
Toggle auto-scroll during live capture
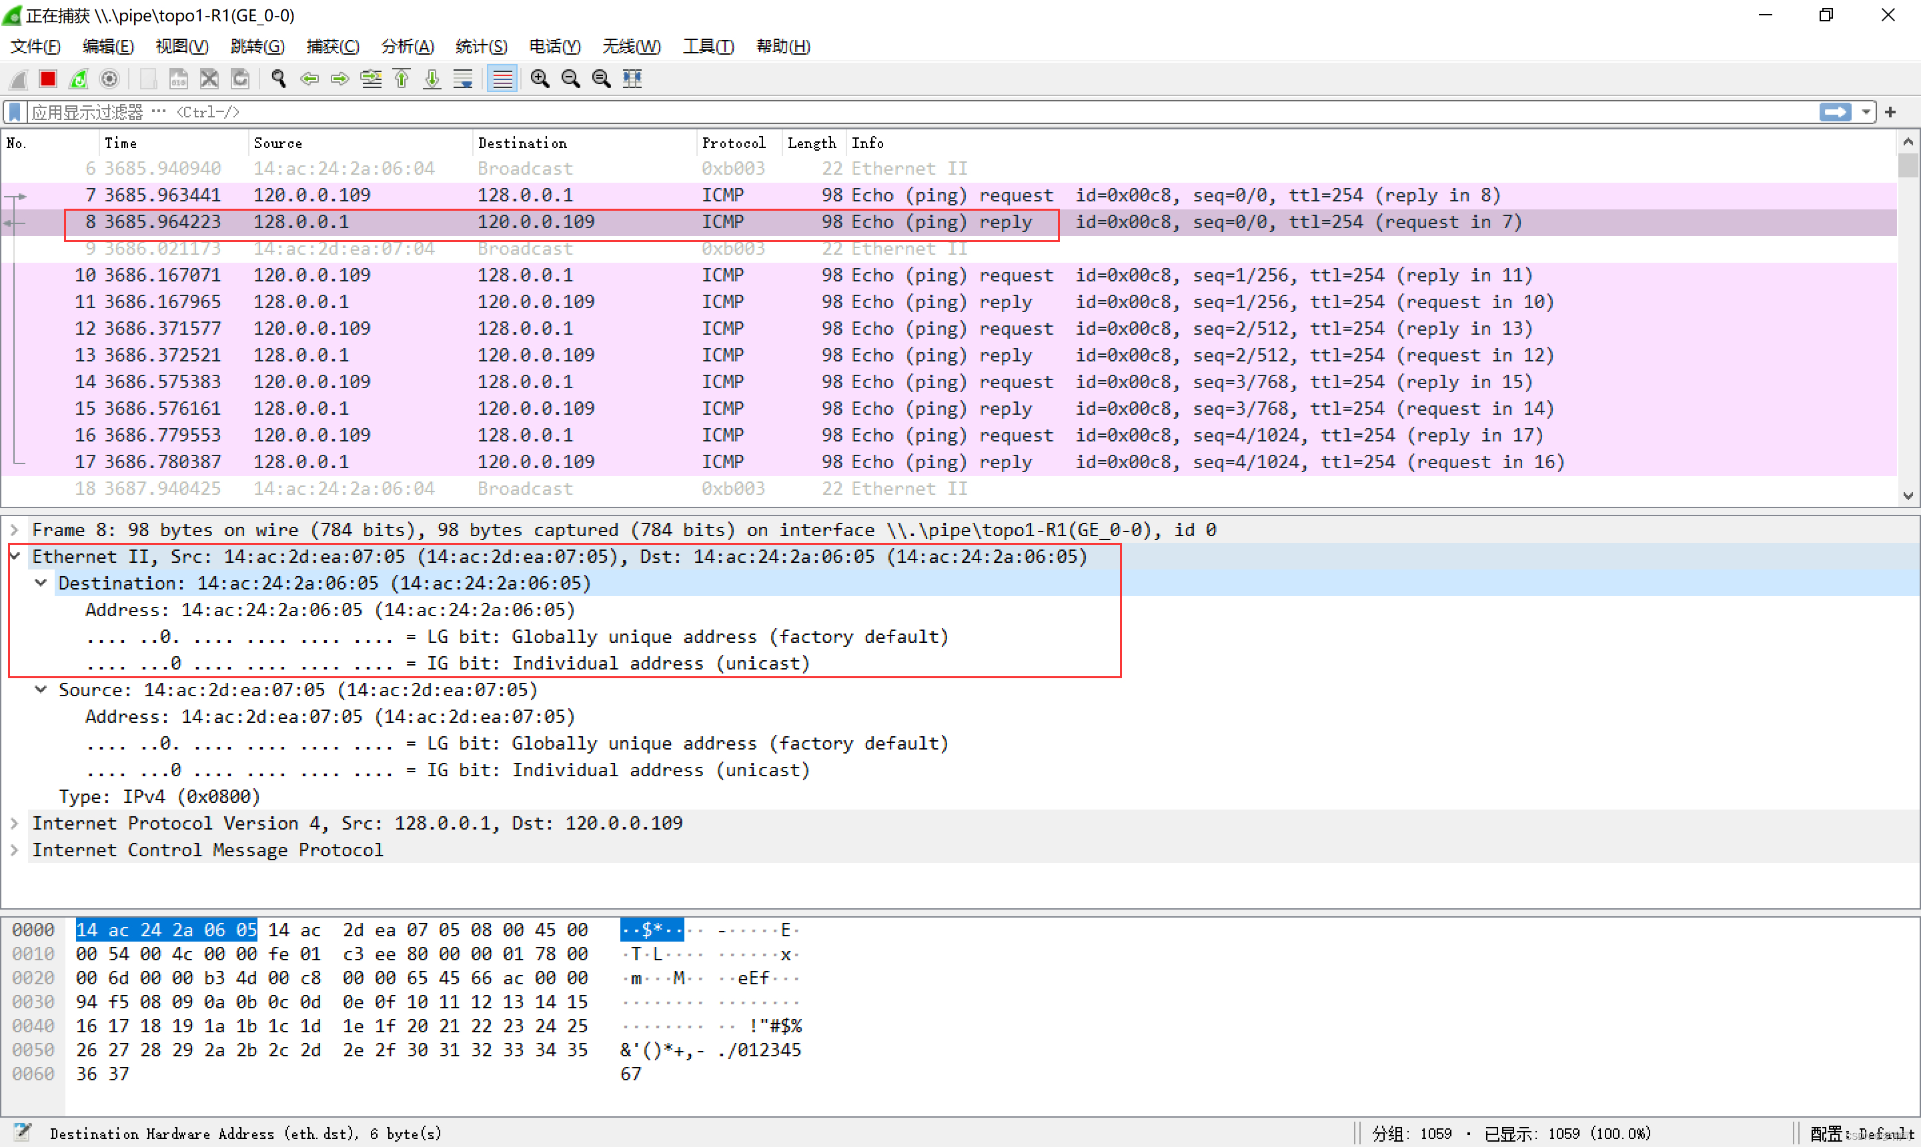pos(463,79)
